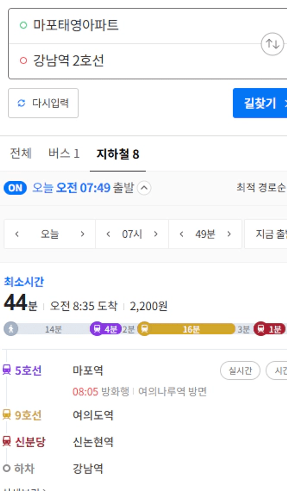Click the 신분당 line label
Screen dimensions: 287x491
(x=30, y=441)
